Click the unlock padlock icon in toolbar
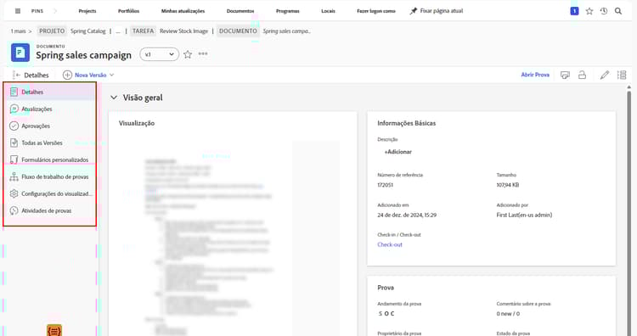 (x=582, y=75)
